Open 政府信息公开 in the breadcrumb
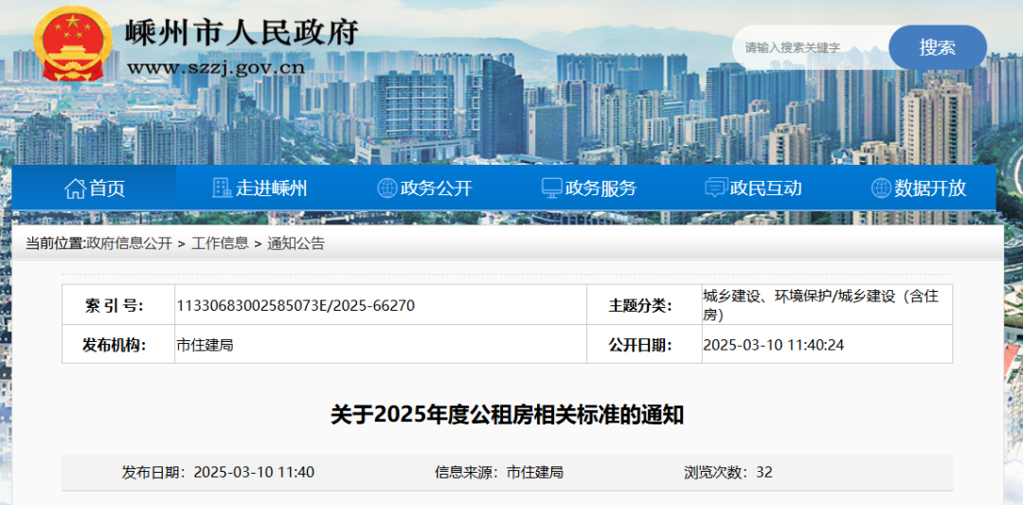 pos(130,243)
